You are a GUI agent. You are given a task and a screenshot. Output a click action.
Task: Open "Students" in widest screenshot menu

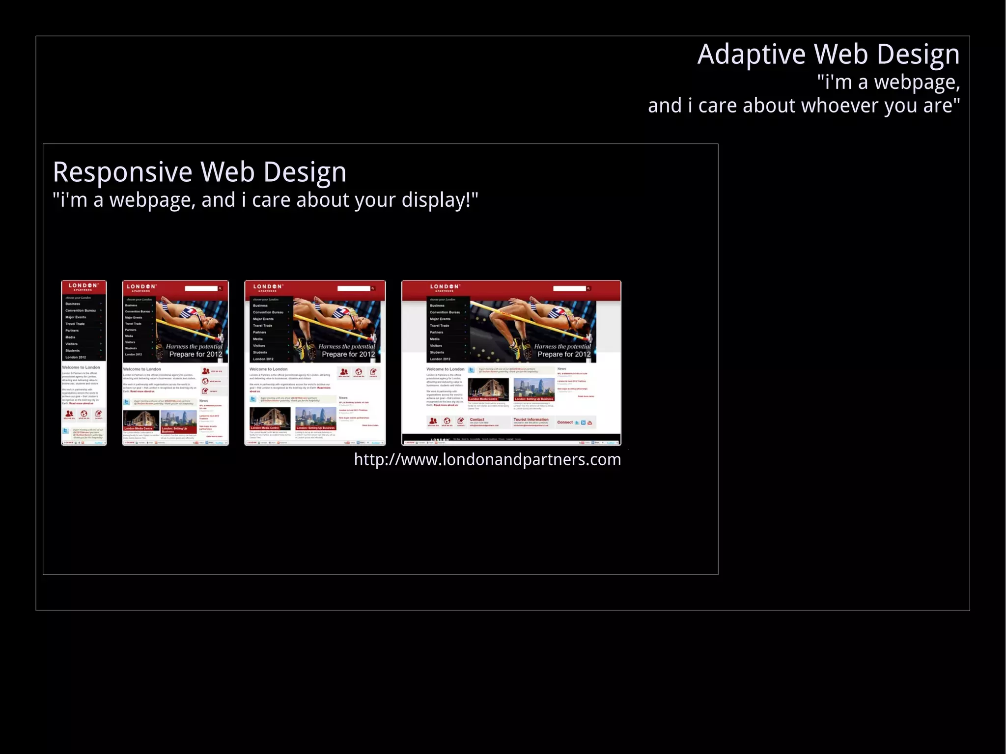pos(437,352)
